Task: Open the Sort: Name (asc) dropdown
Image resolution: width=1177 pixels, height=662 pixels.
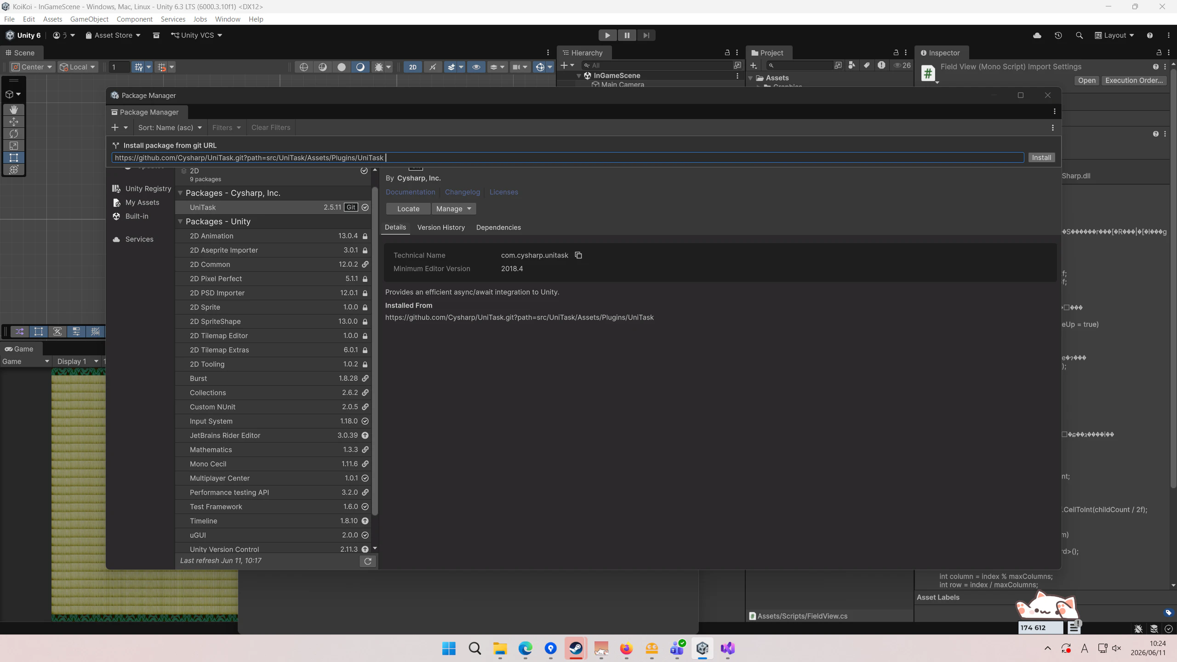Action: point(170,128)
